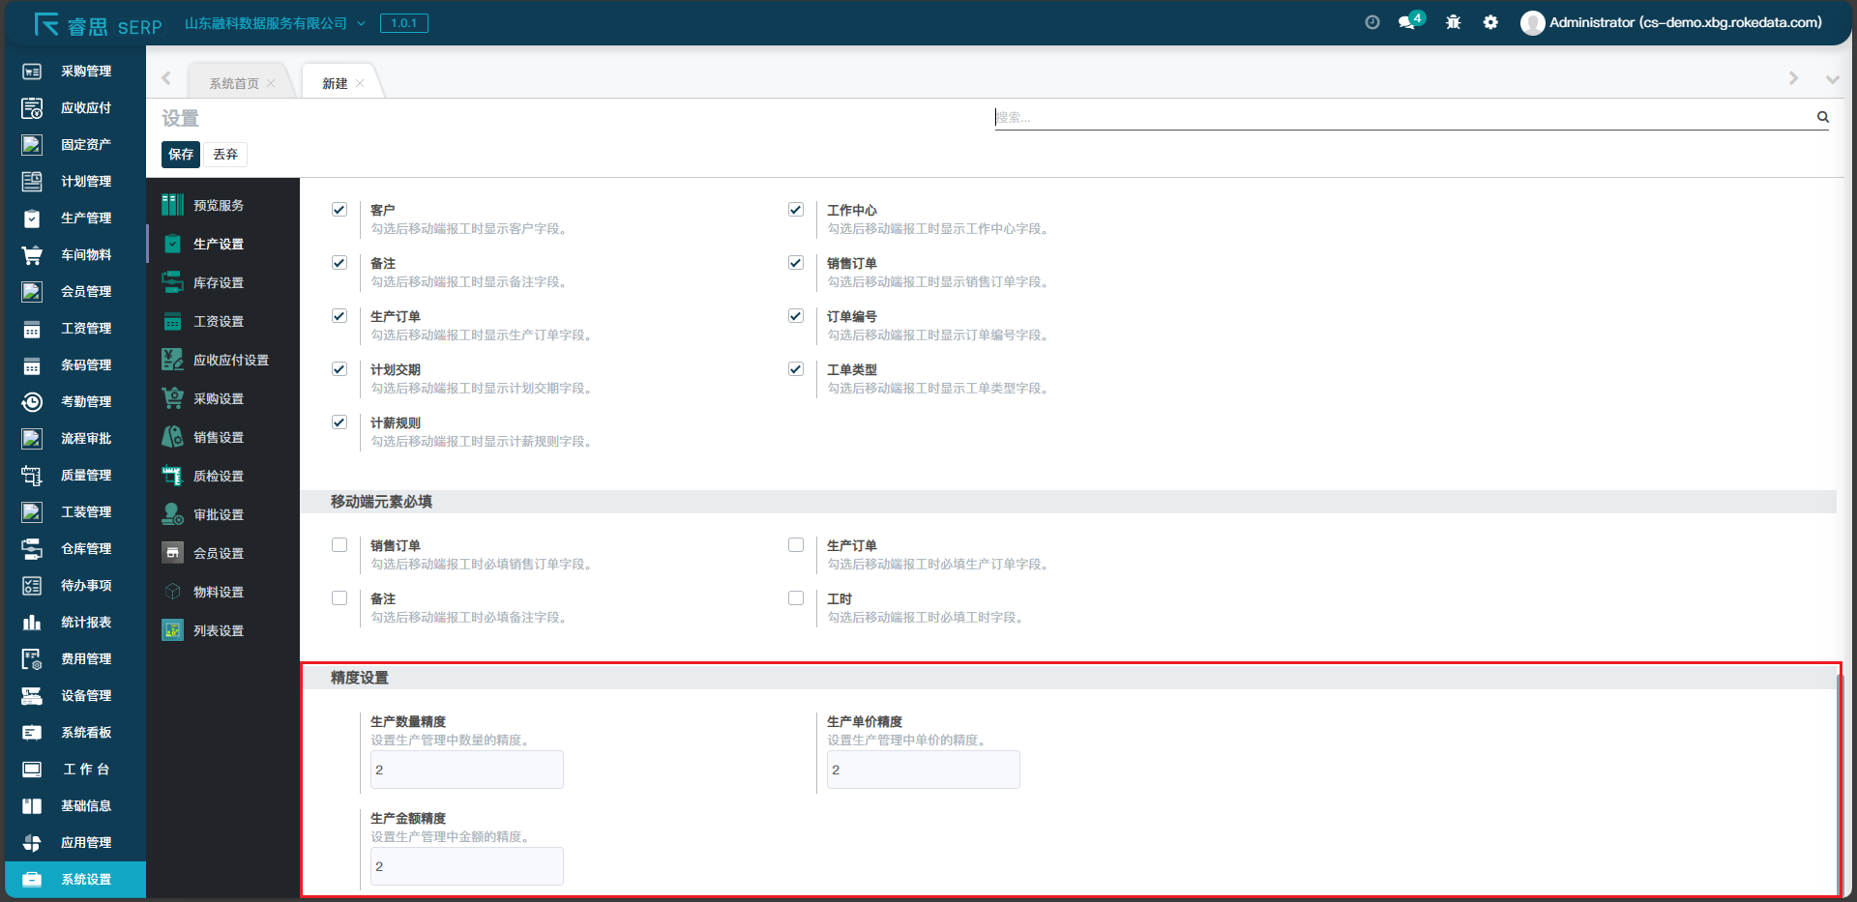Open 统计报表 chart icon in left menu

(x=32, y=622)
